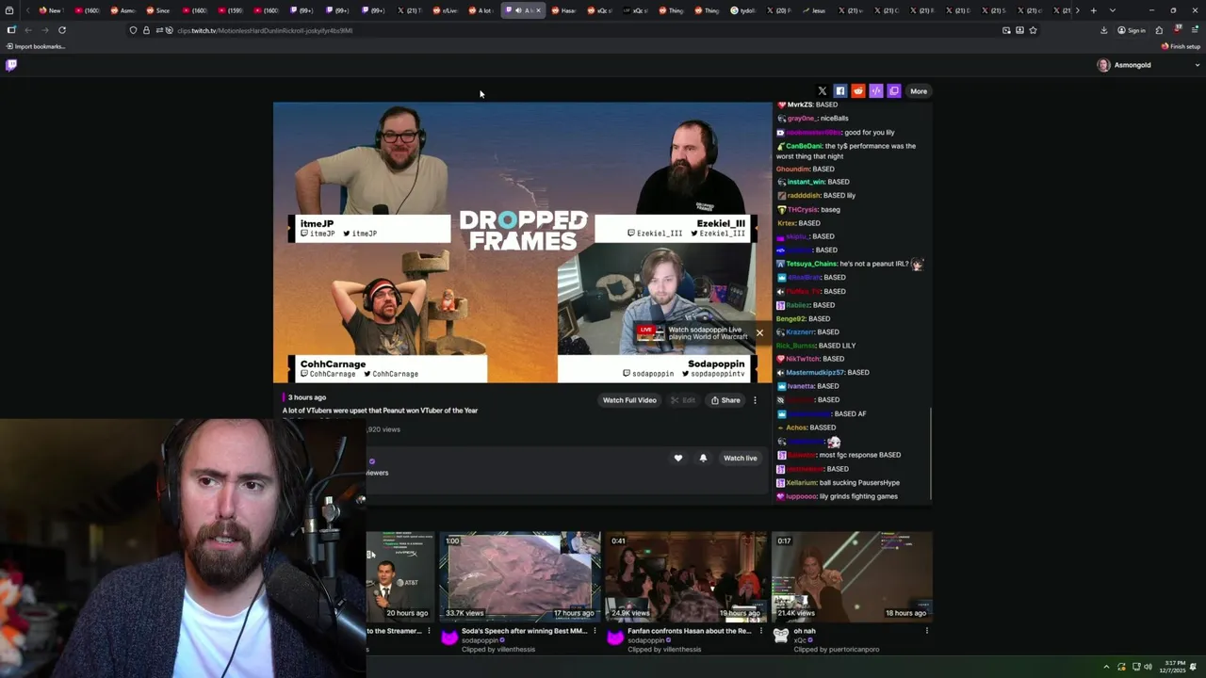Open Soda's Speech clip thumbnail

(519, 575)
